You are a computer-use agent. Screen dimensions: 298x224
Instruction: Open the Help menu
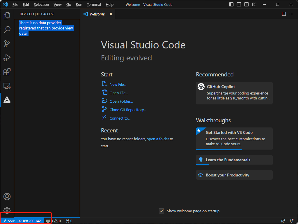109,5
